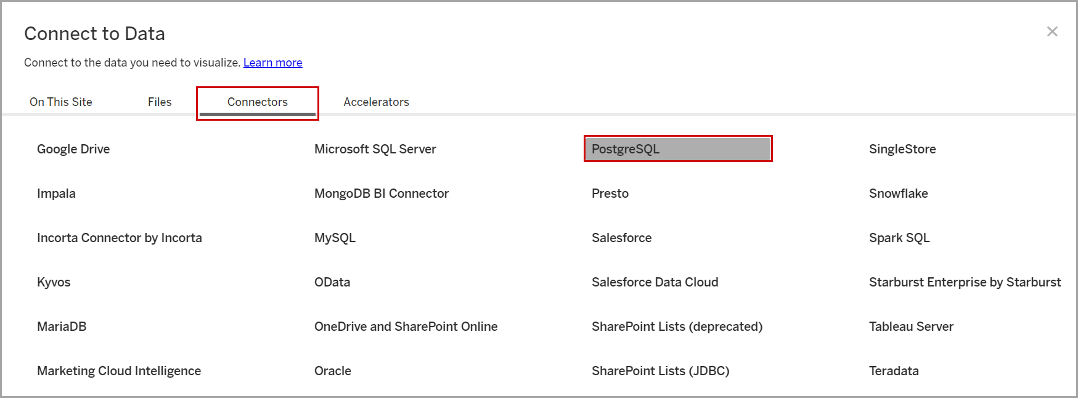Select the Tableau Server connector

(911, 327)
